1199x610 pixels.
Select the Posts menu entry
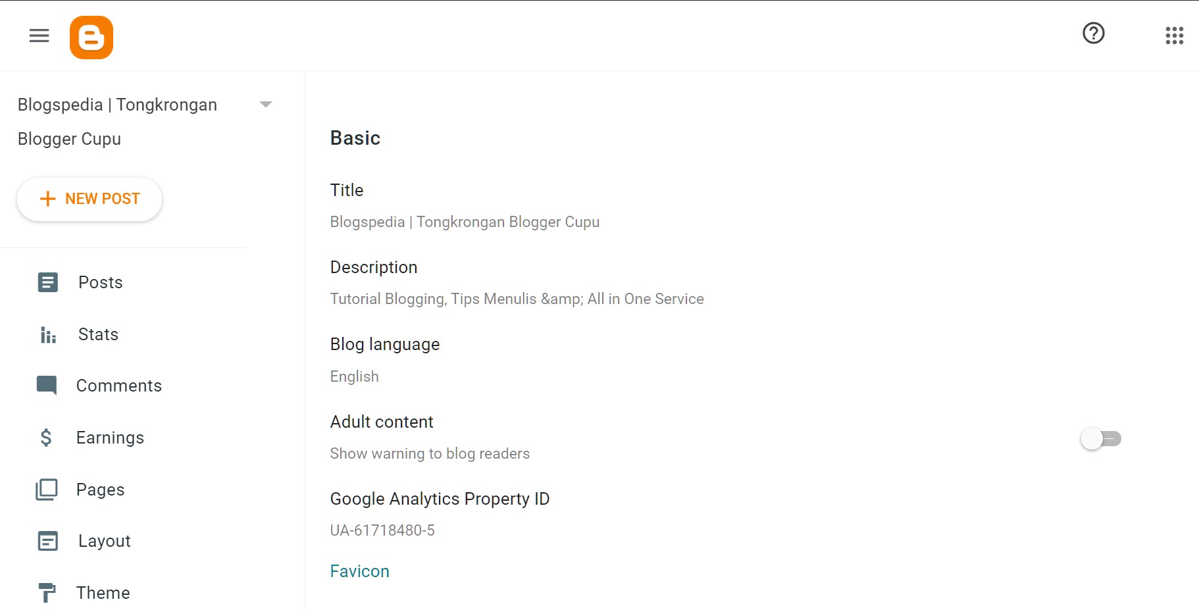click(100, 282)
